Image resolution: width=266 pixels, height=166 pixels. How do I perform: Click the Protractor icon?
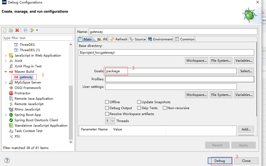(11, 93)
